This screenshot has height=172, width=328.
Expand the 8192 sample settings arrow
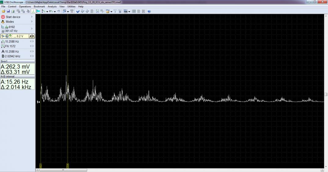click(32, 29)
